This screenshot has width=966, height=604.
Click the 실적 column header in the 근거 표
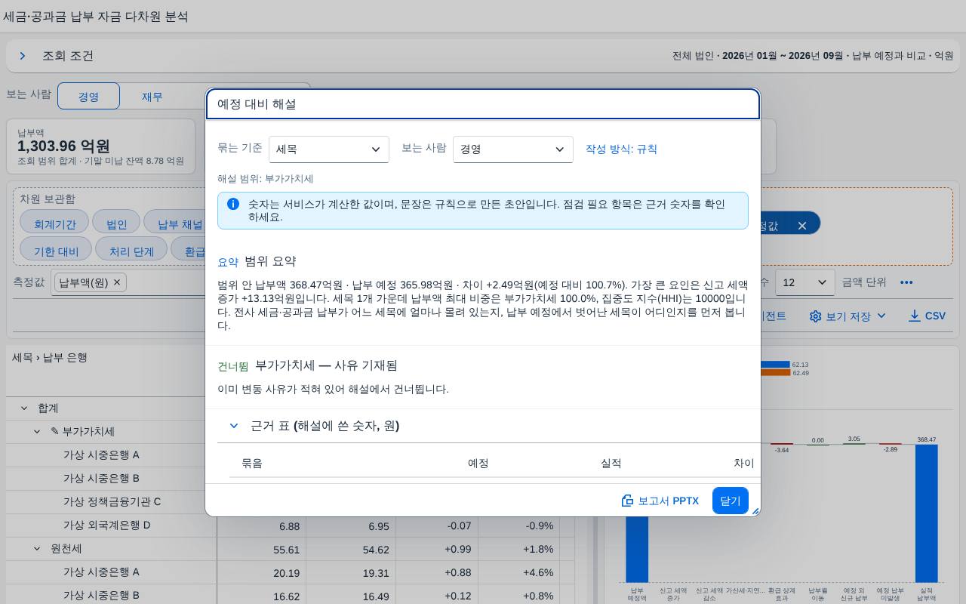pos(611,464)
